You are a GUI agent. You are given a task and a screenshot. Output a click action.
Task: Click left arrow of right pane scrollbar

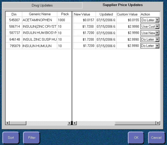75,123
